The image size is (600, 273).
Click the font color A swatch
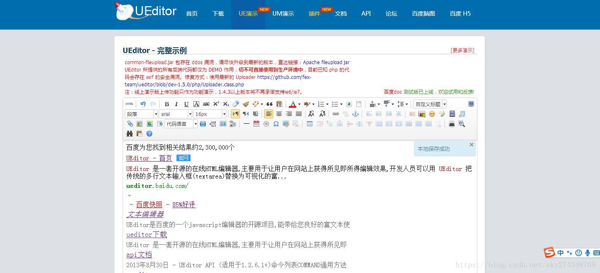pos(293,104)
